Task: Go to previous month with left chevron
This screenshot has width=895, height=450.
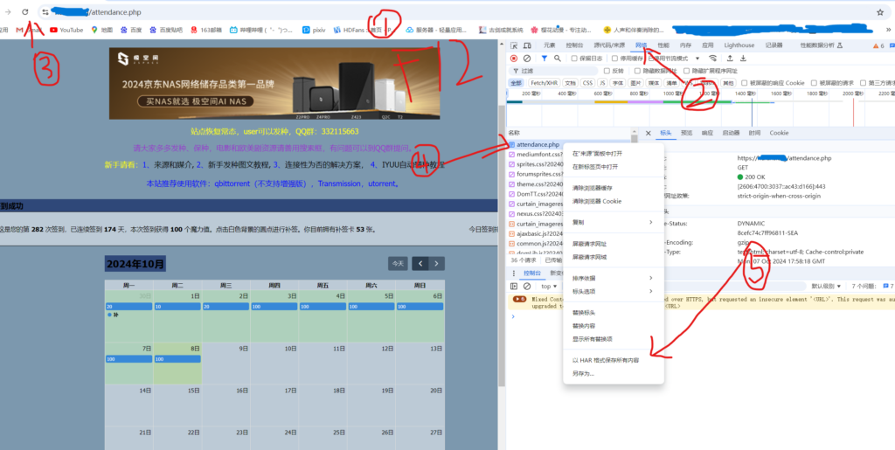Action: coord(420,264)
